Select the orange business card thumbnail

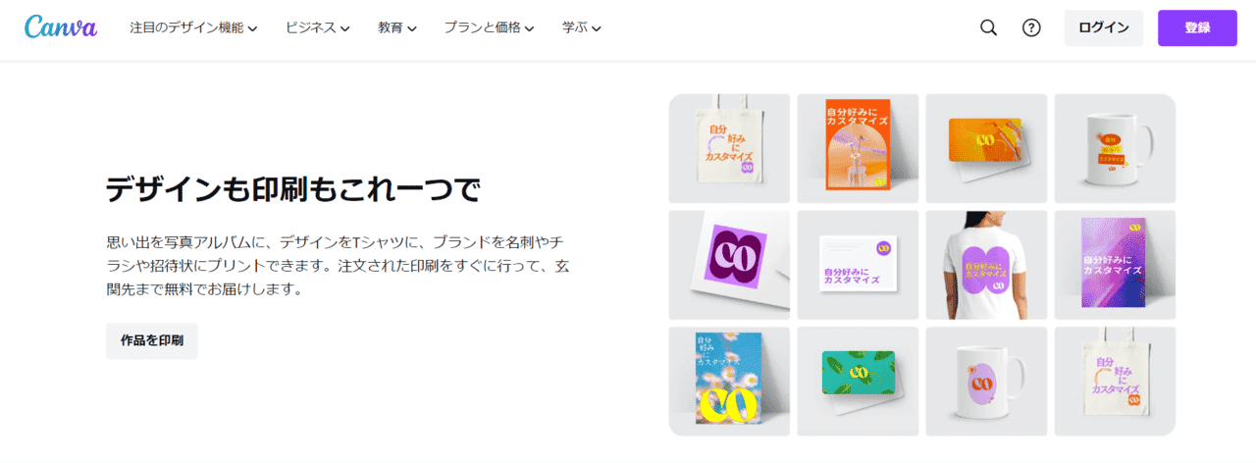point(986,148)
